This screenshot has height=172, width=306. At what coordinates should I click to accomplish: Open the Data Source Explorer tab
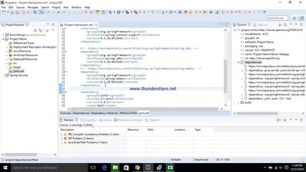pyautogui.click(x=128, y=120)
